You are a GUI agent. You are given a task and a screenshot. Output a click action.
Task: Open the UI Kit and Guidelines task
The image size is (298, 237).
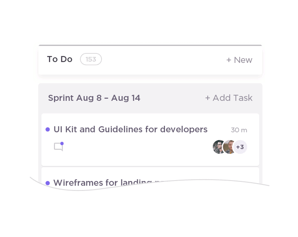click(130, 129)
